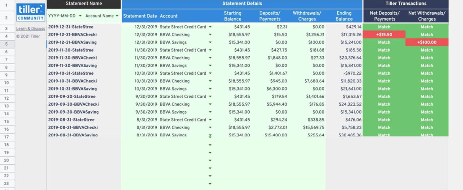Viewport: 463px width, 190px height.
Task: Select row header 10
Action: [6, 83]
